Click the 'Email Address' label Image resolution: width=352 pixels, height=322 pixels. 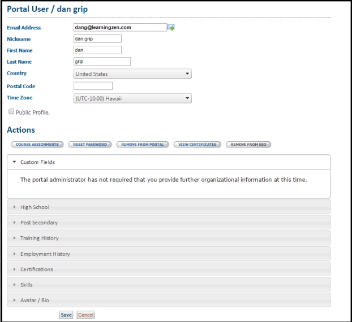coord(24,28)
